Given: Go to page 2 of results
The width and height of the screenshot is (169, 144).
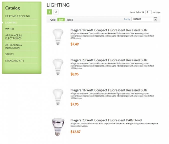Looking at the screenshot, I should (56, 12).
